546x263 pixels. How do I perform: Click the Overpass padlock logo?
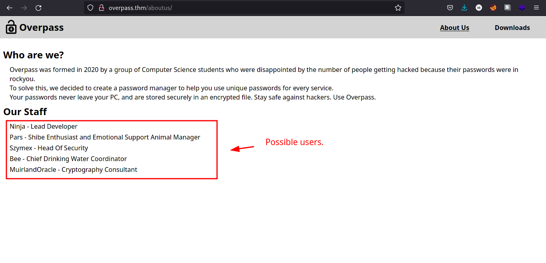coord(11,27)
